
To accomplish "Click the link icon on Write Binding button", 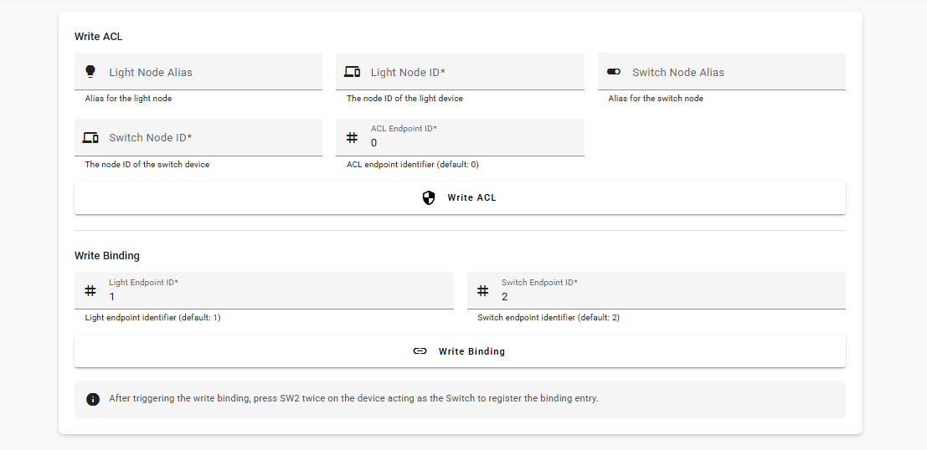I will [420, 351].
